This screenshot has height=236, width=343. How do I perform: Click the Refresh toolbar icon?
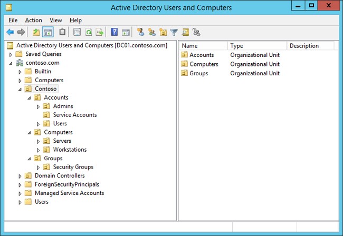(x=89, y=32)
